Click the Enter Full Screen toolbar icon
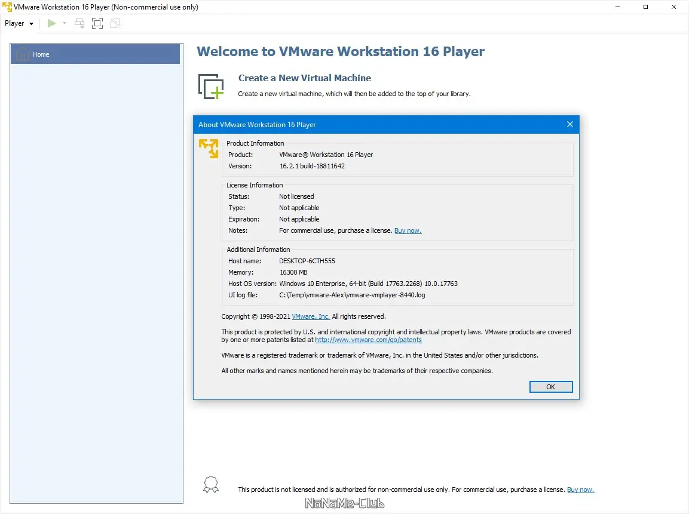The height and width of the screenshot is (514, 689). (97, 23)
